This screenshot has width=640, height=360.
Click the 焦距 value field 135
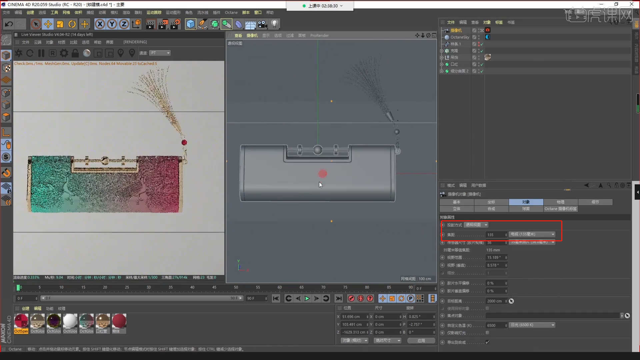(497, 235)
